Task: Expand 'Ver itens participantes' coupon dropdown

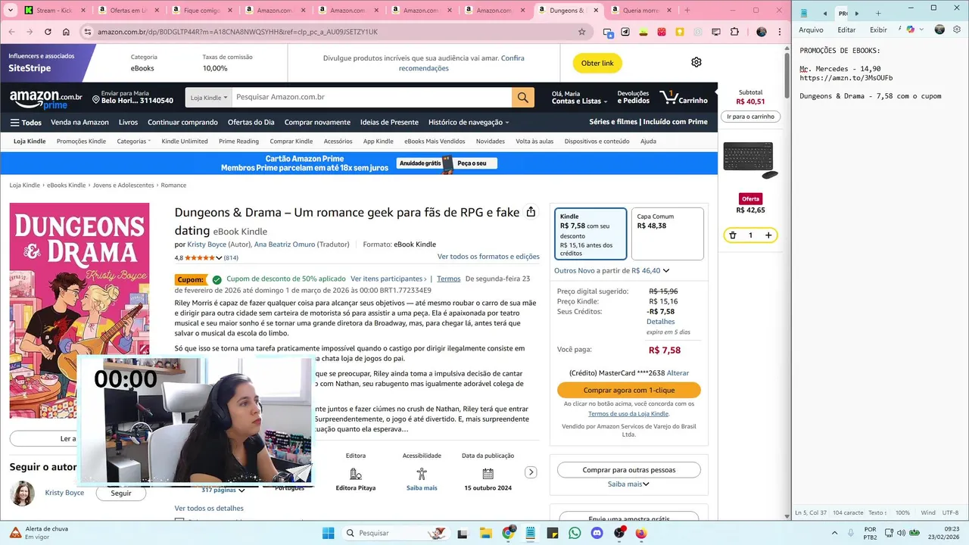Action: (x=391, y=279)
